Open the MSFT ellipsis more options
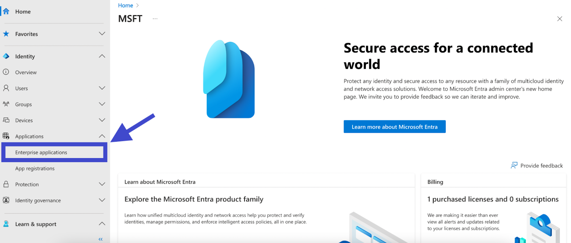The image size is (571, 243). pyautogui.click(x=155, y=19)
